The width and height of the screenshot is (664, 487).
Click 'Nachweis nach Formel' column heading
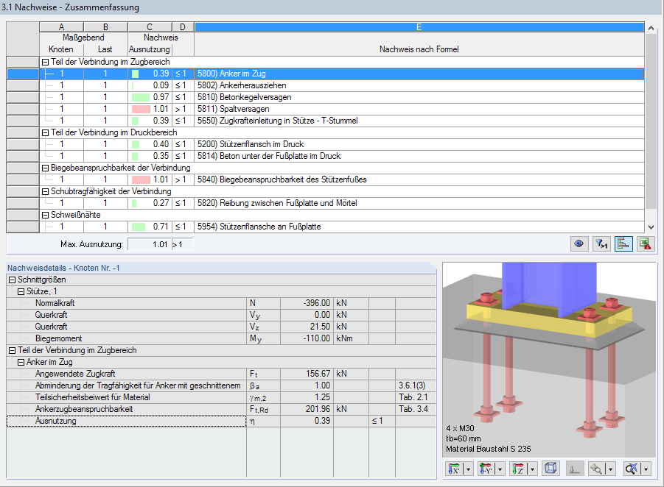coord(419,49)
